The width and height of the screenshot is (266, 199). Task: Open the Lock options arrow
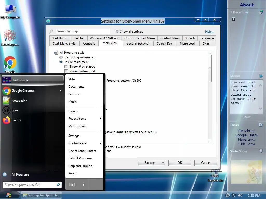click(x=84, y=185)
